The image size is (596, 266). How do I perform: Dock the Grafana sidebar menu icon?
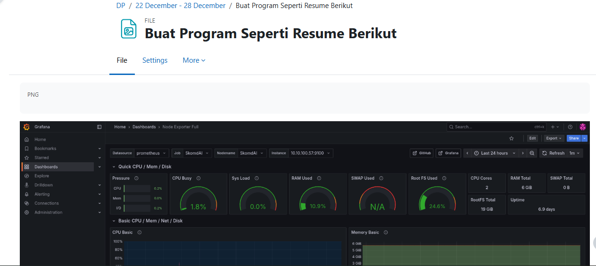pos(99,127)
